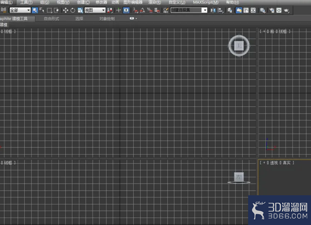The height and width of the screenshot is (225, 311).
Task: Open the 修改器 menu
Action: [x=101, y=3]
